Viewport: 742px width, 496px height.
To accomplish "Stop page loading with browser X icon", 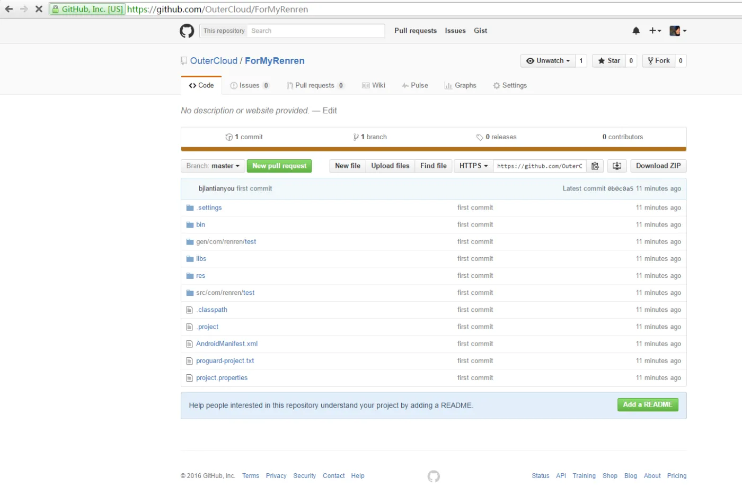I will 39,9.
